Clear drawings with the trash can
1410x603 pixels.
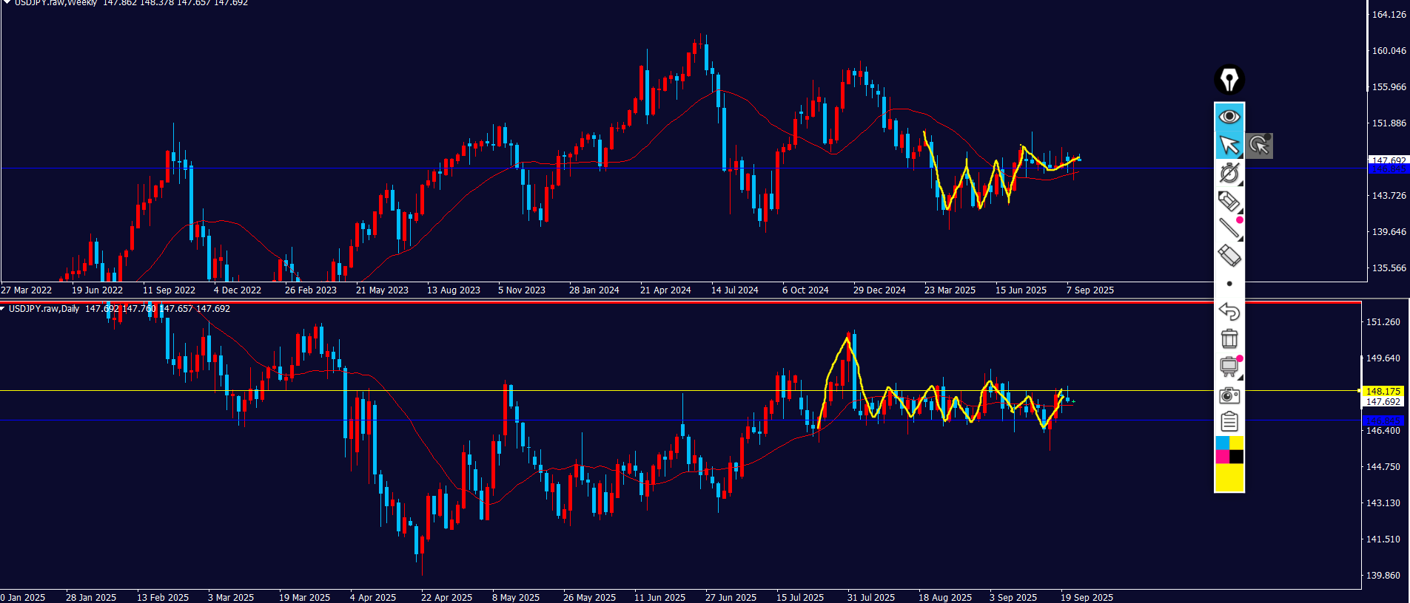(x=1229, y=338)
